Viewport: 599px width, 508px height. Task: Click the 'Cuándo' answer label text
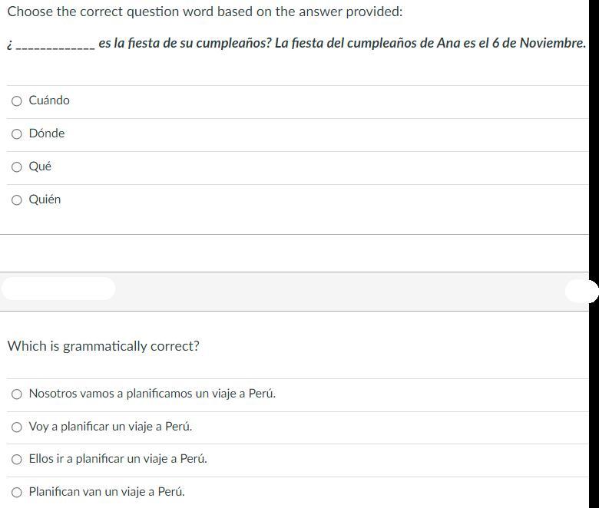(x=49, y=101)
